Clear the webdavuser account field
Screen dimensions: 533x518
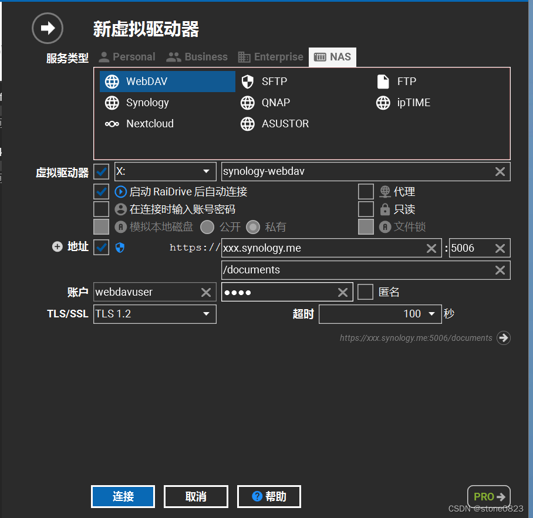pyautogui.click(x=206, y=292)
